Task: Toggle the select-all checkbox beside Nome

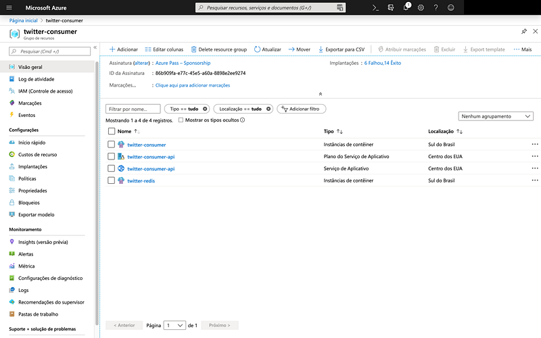Action: 112,131
